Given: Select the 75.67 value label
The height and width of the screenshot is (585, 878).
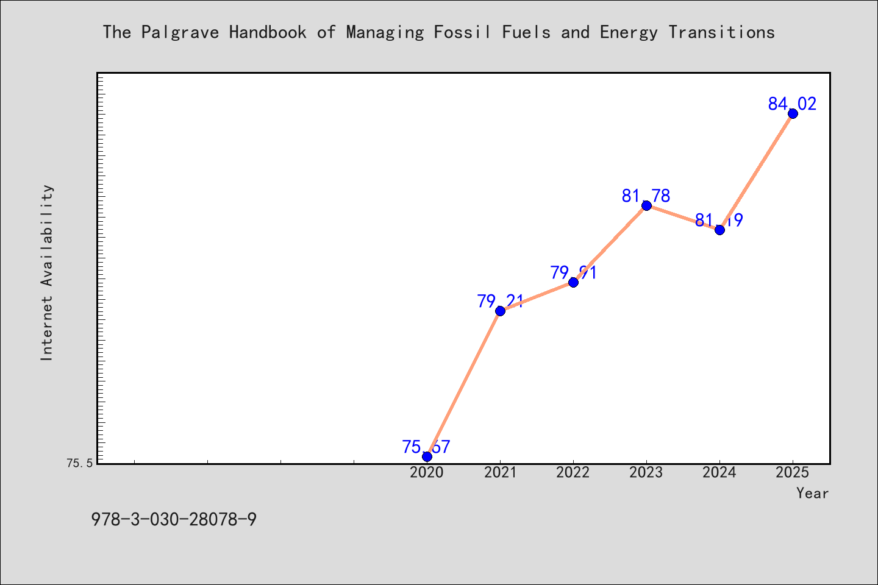Looking at the screenshot, I should pos(426,447).
